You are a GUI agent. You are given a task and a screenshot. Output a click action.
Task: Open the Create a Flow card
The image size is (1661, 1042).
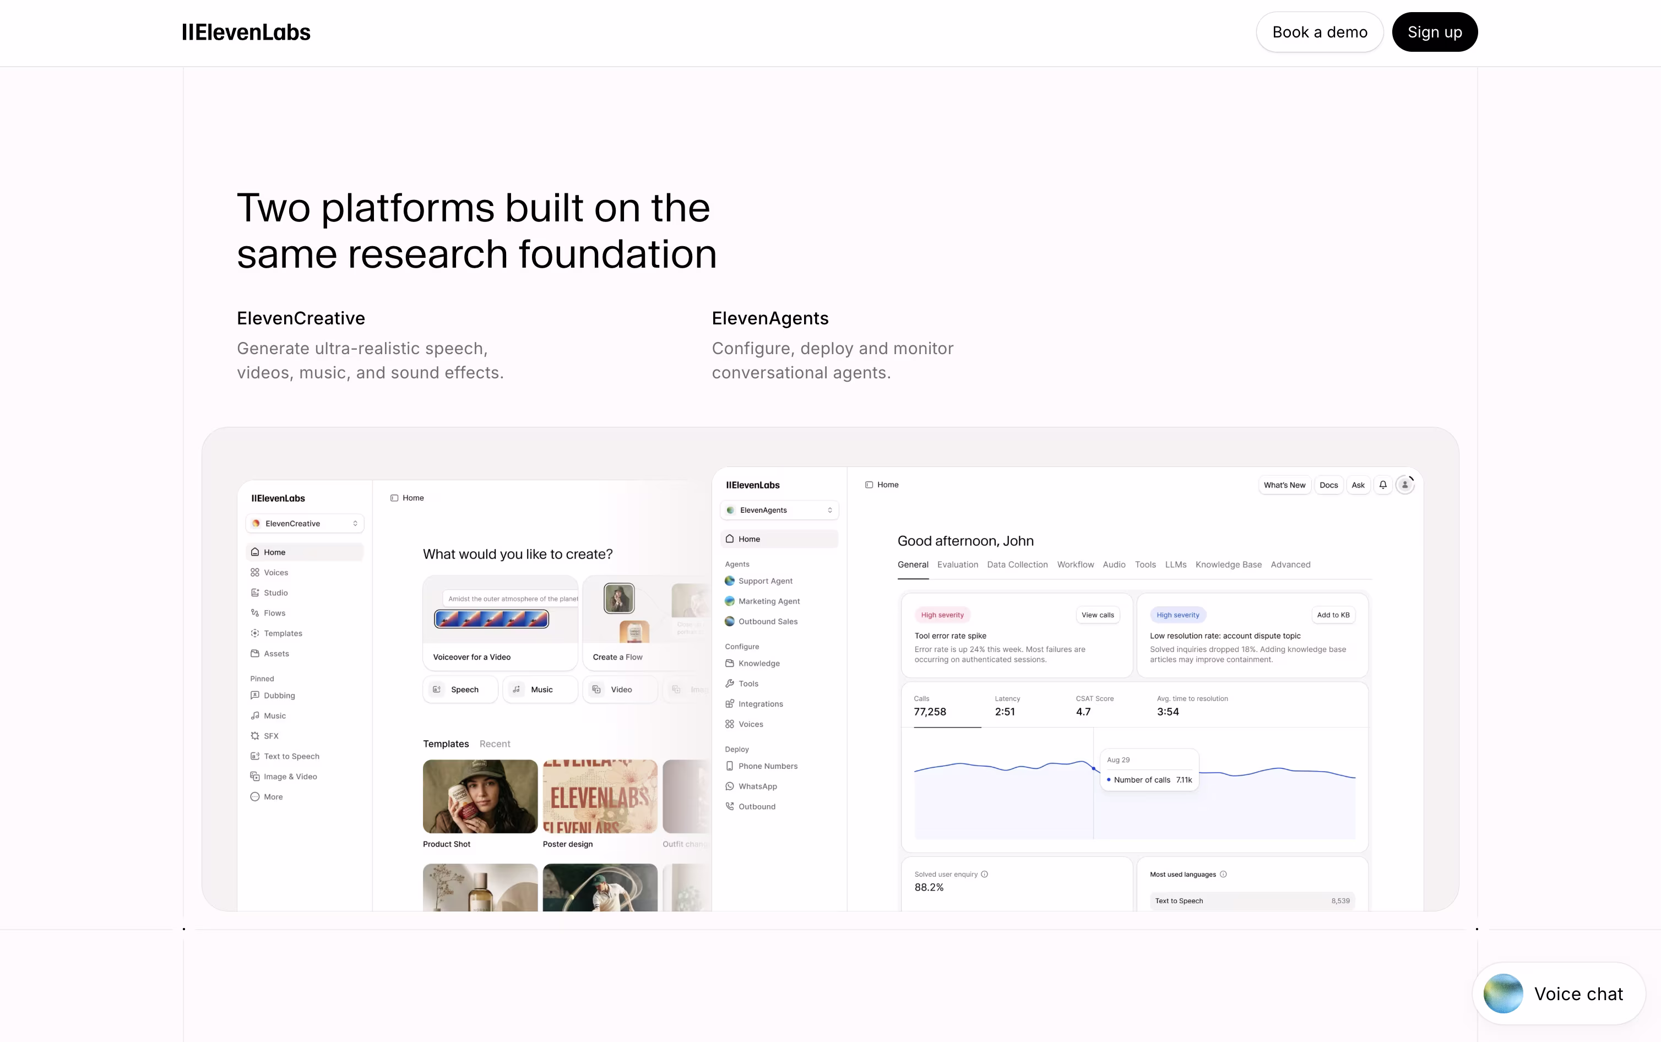[x=646, y=623]
